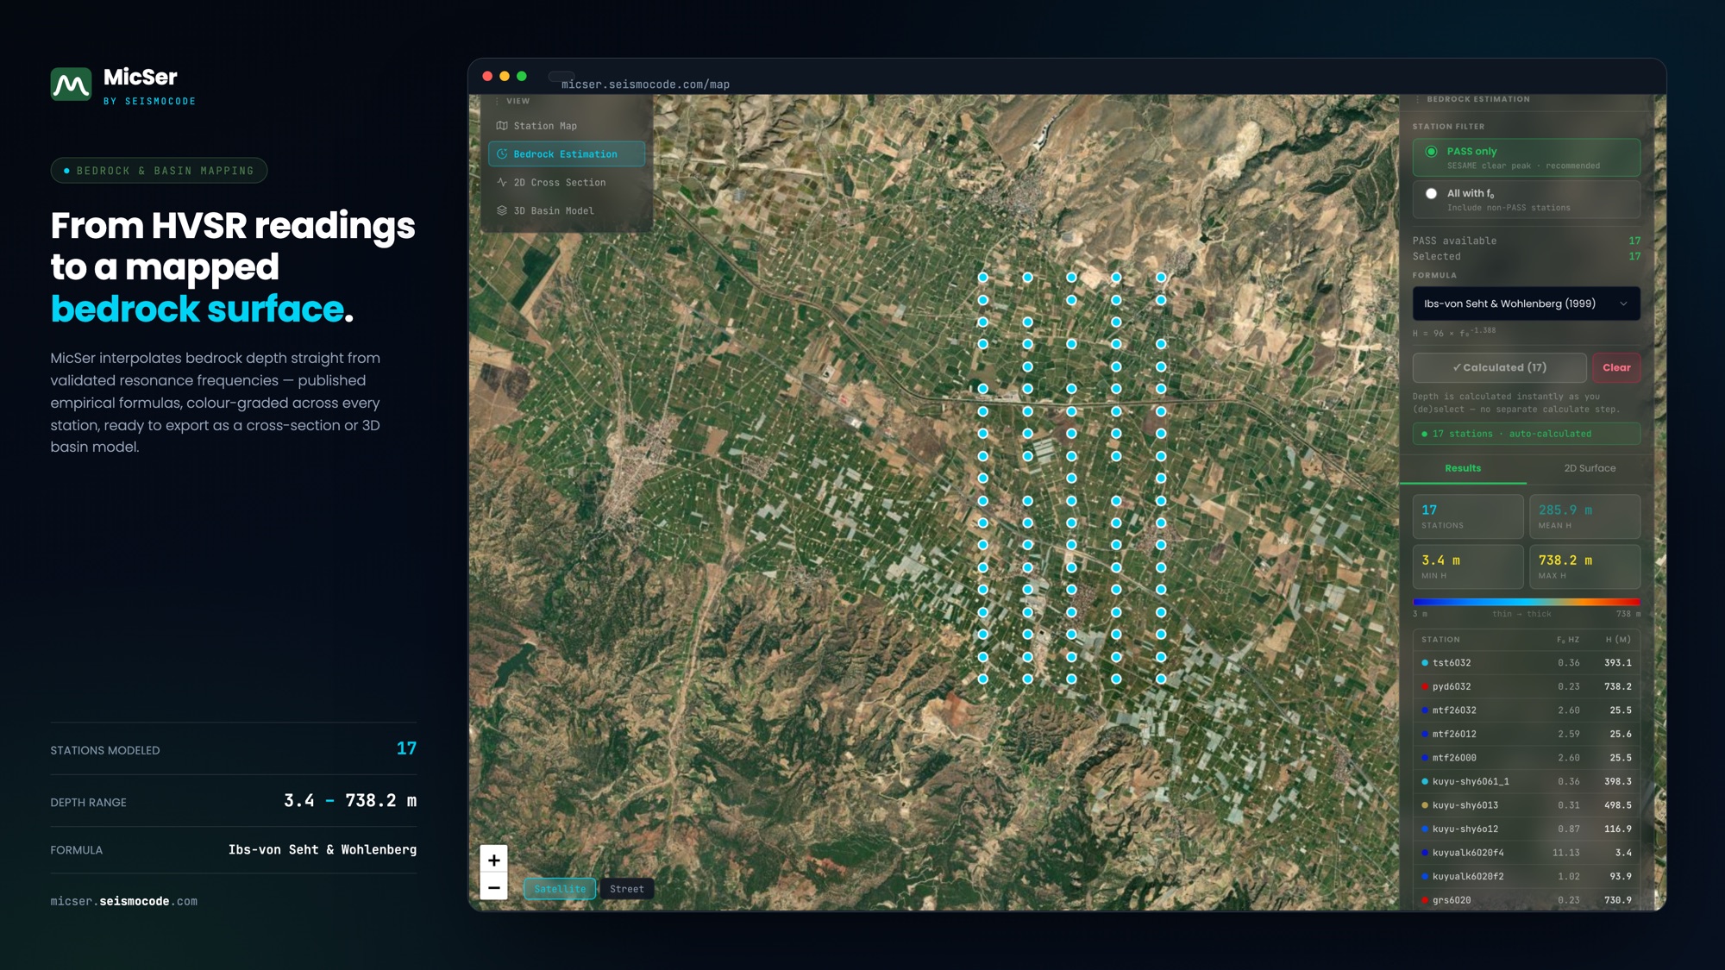
Task: Click the Bedrock Estimation icon
Action: tap(502, 154)
